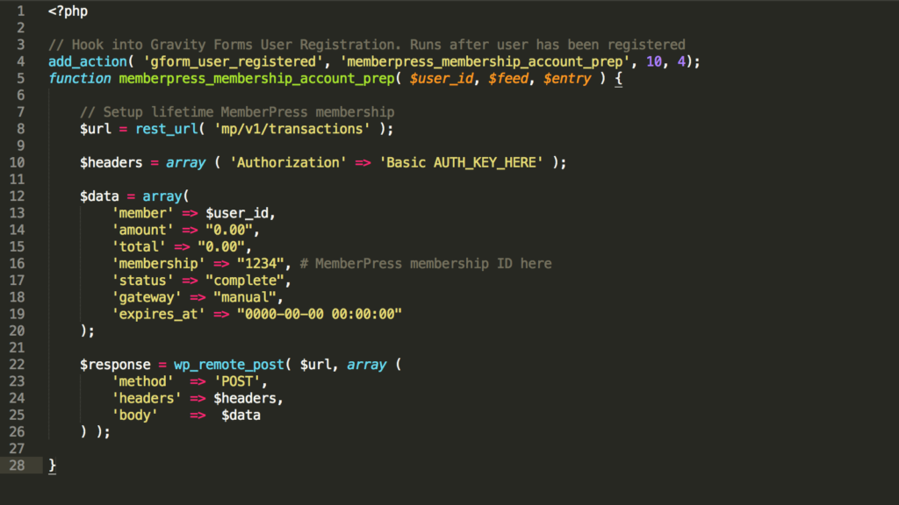Image resolution: width=899 pixels, height=505 pixels.
Task: Click line number 1 in the gutter
Action: click(18, 12)
